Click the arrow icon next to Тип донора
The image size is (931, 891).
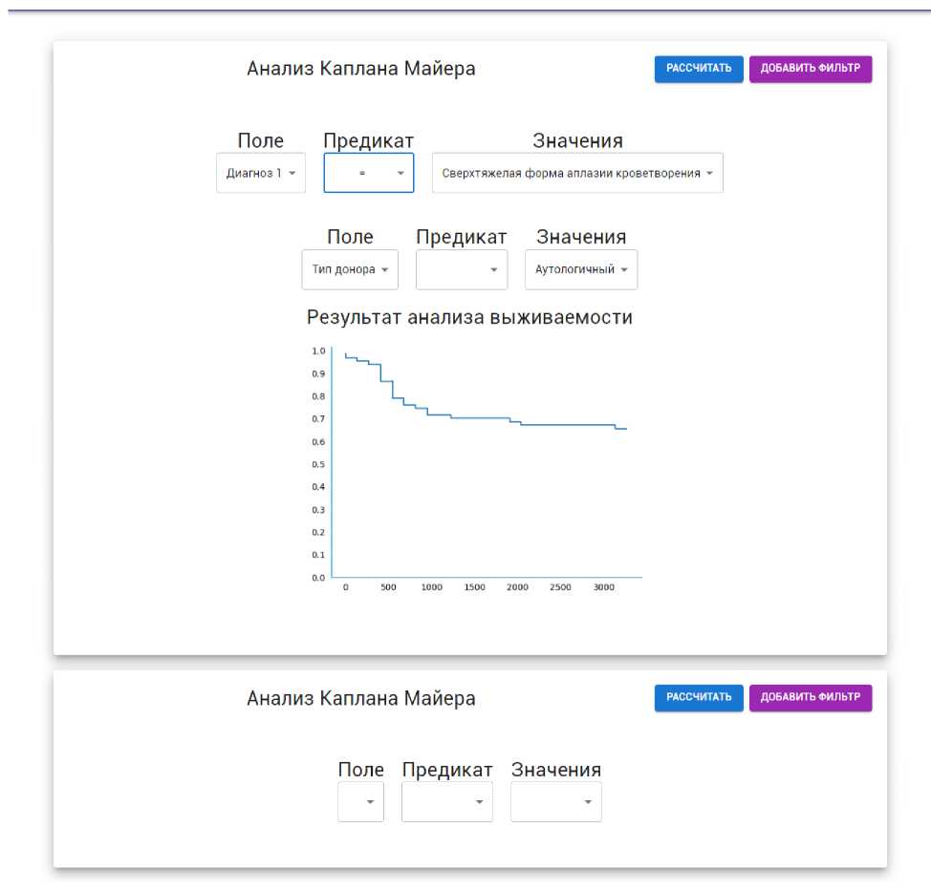click(384, 270)
